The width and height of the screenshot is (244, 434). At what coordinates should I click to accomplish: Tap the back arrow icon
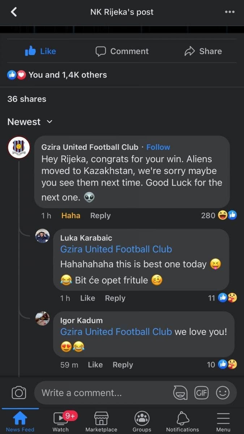coord(14,12)
